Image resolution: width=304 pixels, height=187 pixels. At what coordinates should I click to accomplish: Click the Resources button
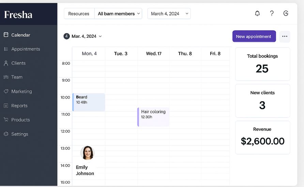(79, 14)
